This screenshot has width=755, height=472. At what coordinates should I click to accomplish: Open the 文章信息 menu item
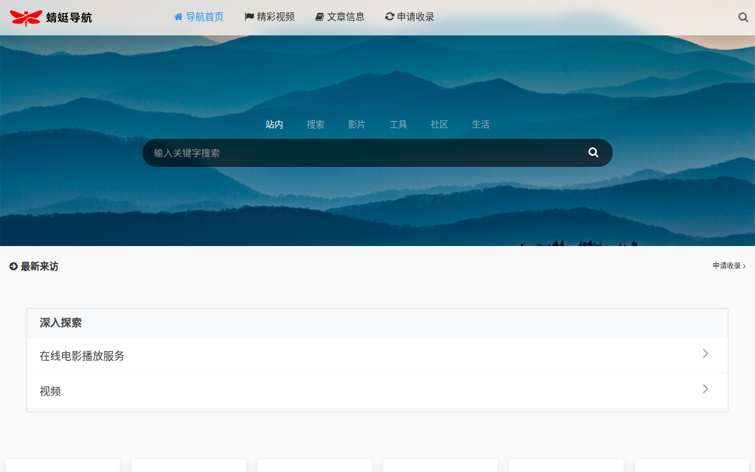(340, 17)
